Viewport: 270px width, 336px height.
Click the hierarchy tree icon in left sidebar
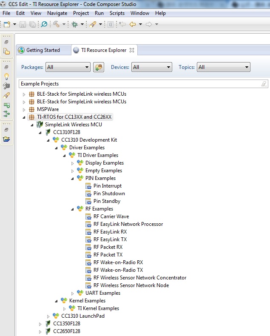(x=7, y=114)
